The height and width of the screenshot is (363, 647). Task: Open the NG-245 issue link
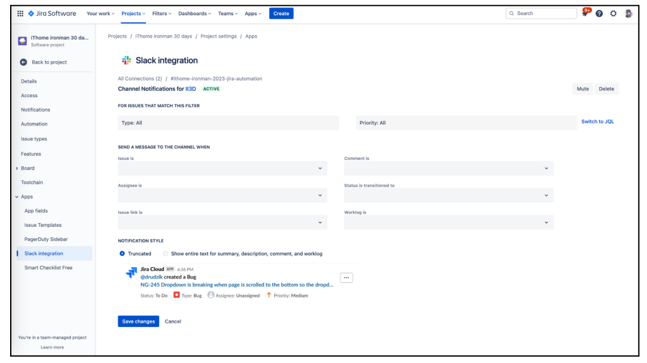[237, 285]
